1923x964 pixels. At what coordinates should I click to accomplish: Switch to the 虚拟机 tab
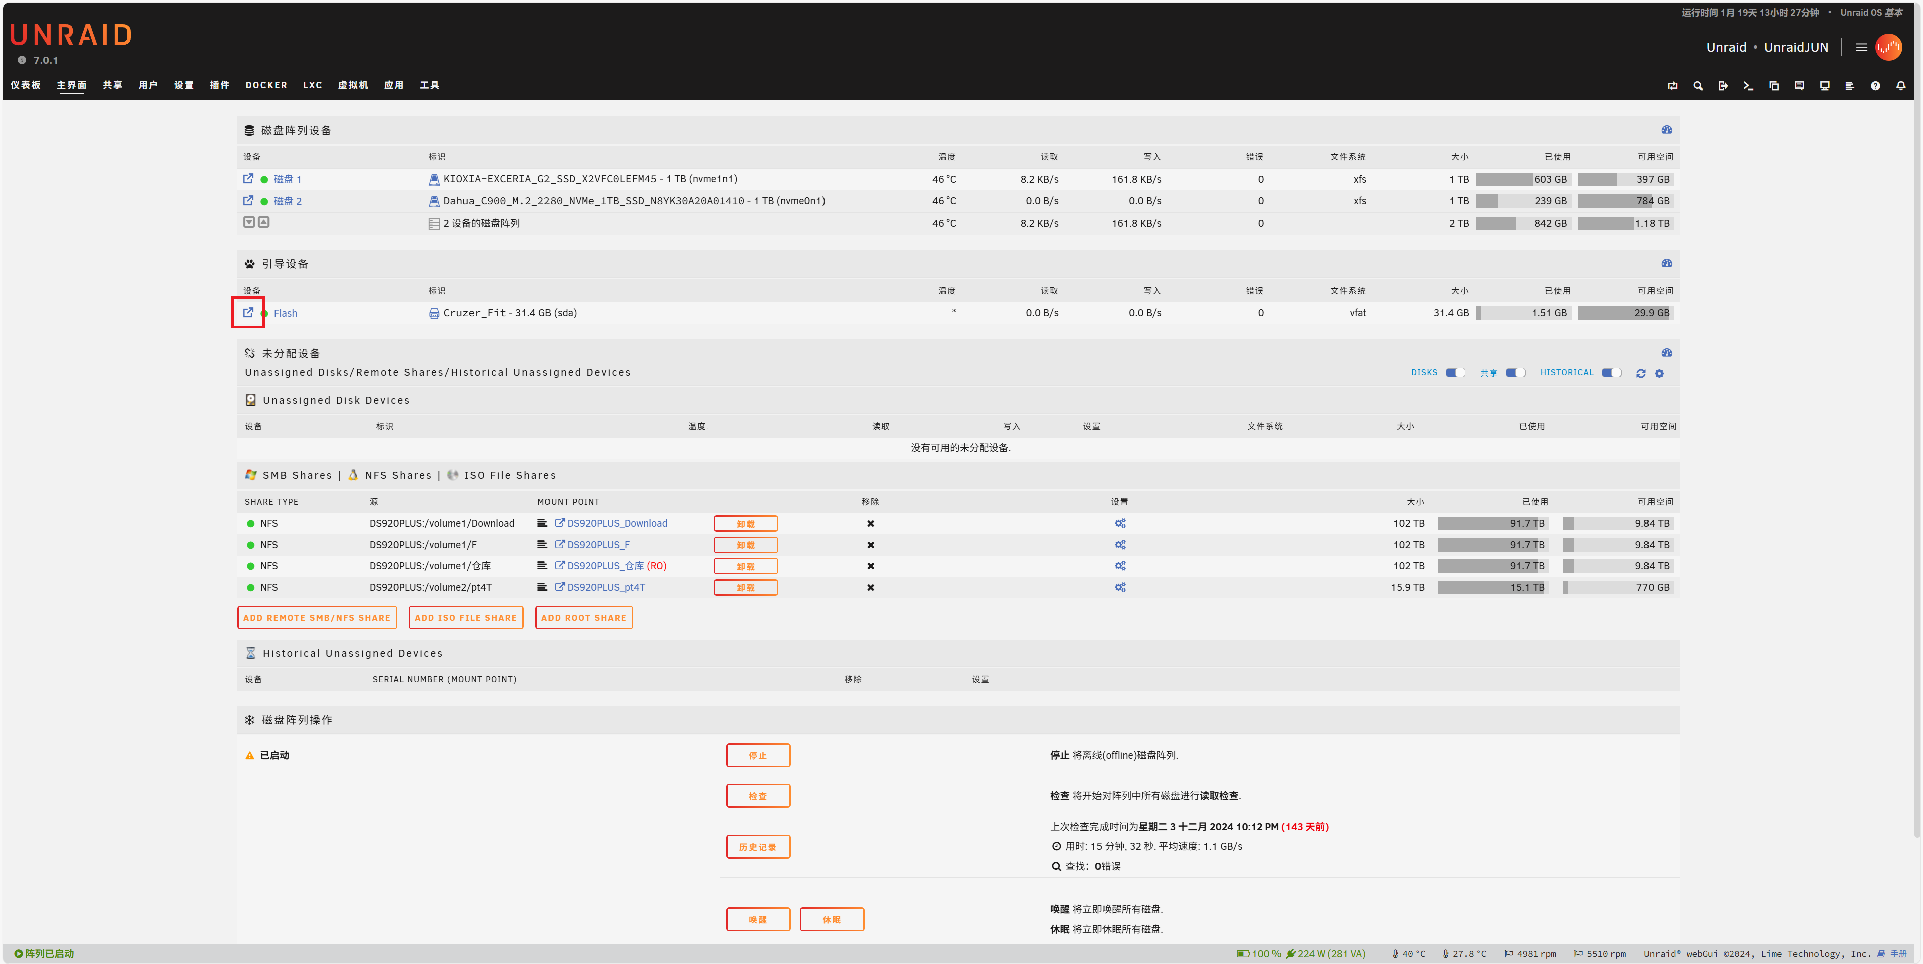[x=352, y=85]
